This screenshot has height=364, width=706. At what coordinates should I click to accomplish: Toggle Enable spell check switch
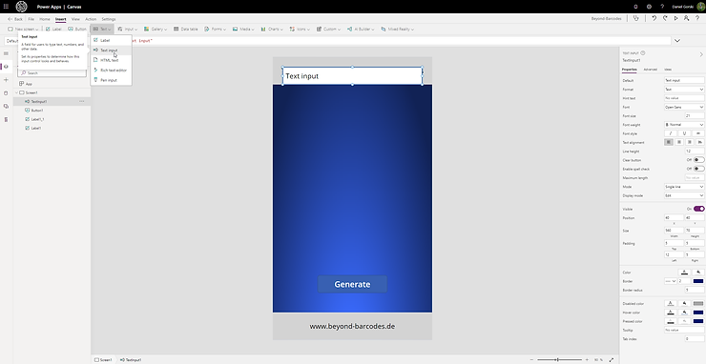tap(698, 169)
